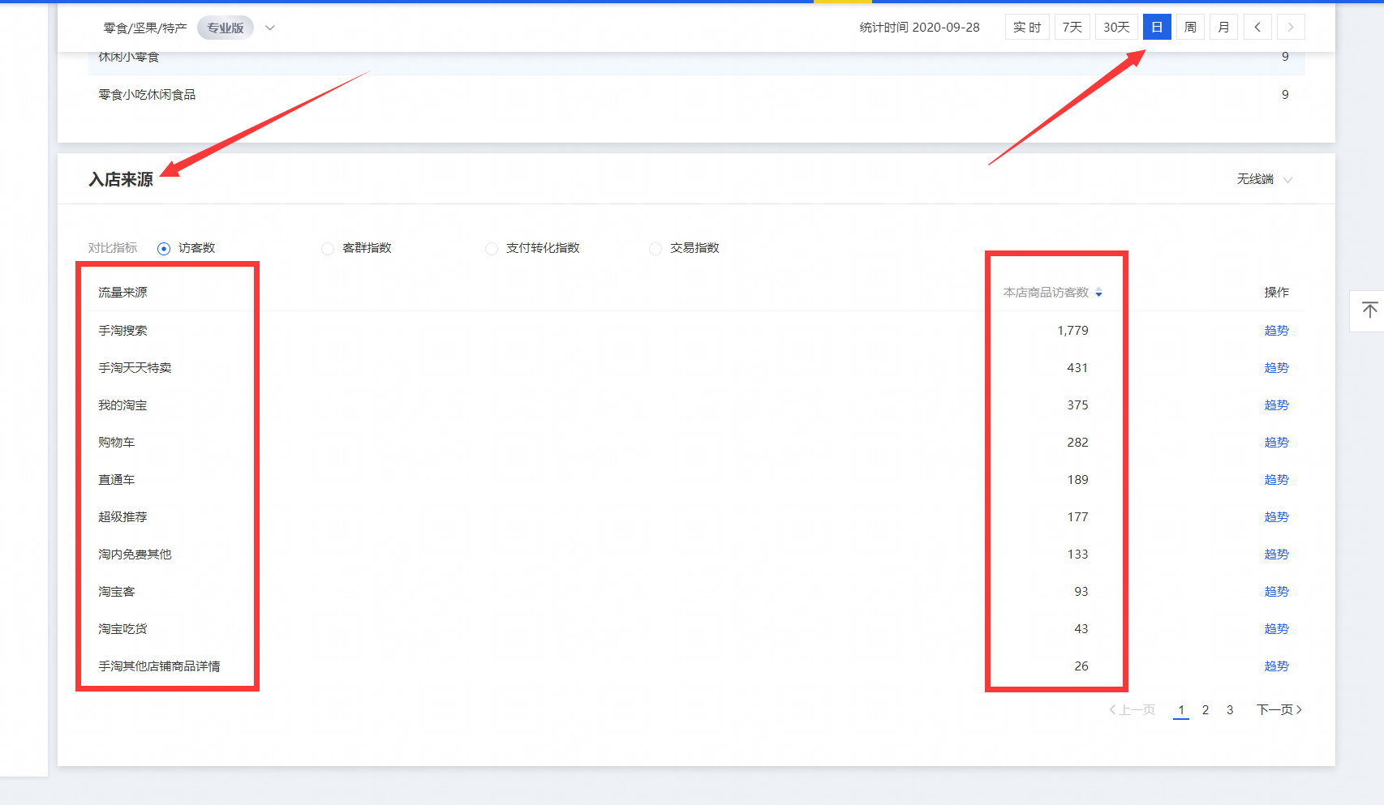
Task: Click the back-to-top arrow icon
Action: (1369, 310)
